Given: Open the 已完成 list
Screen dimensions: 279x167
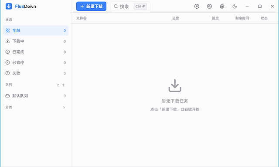Looking at the screenshot, I should pos(36,52).
